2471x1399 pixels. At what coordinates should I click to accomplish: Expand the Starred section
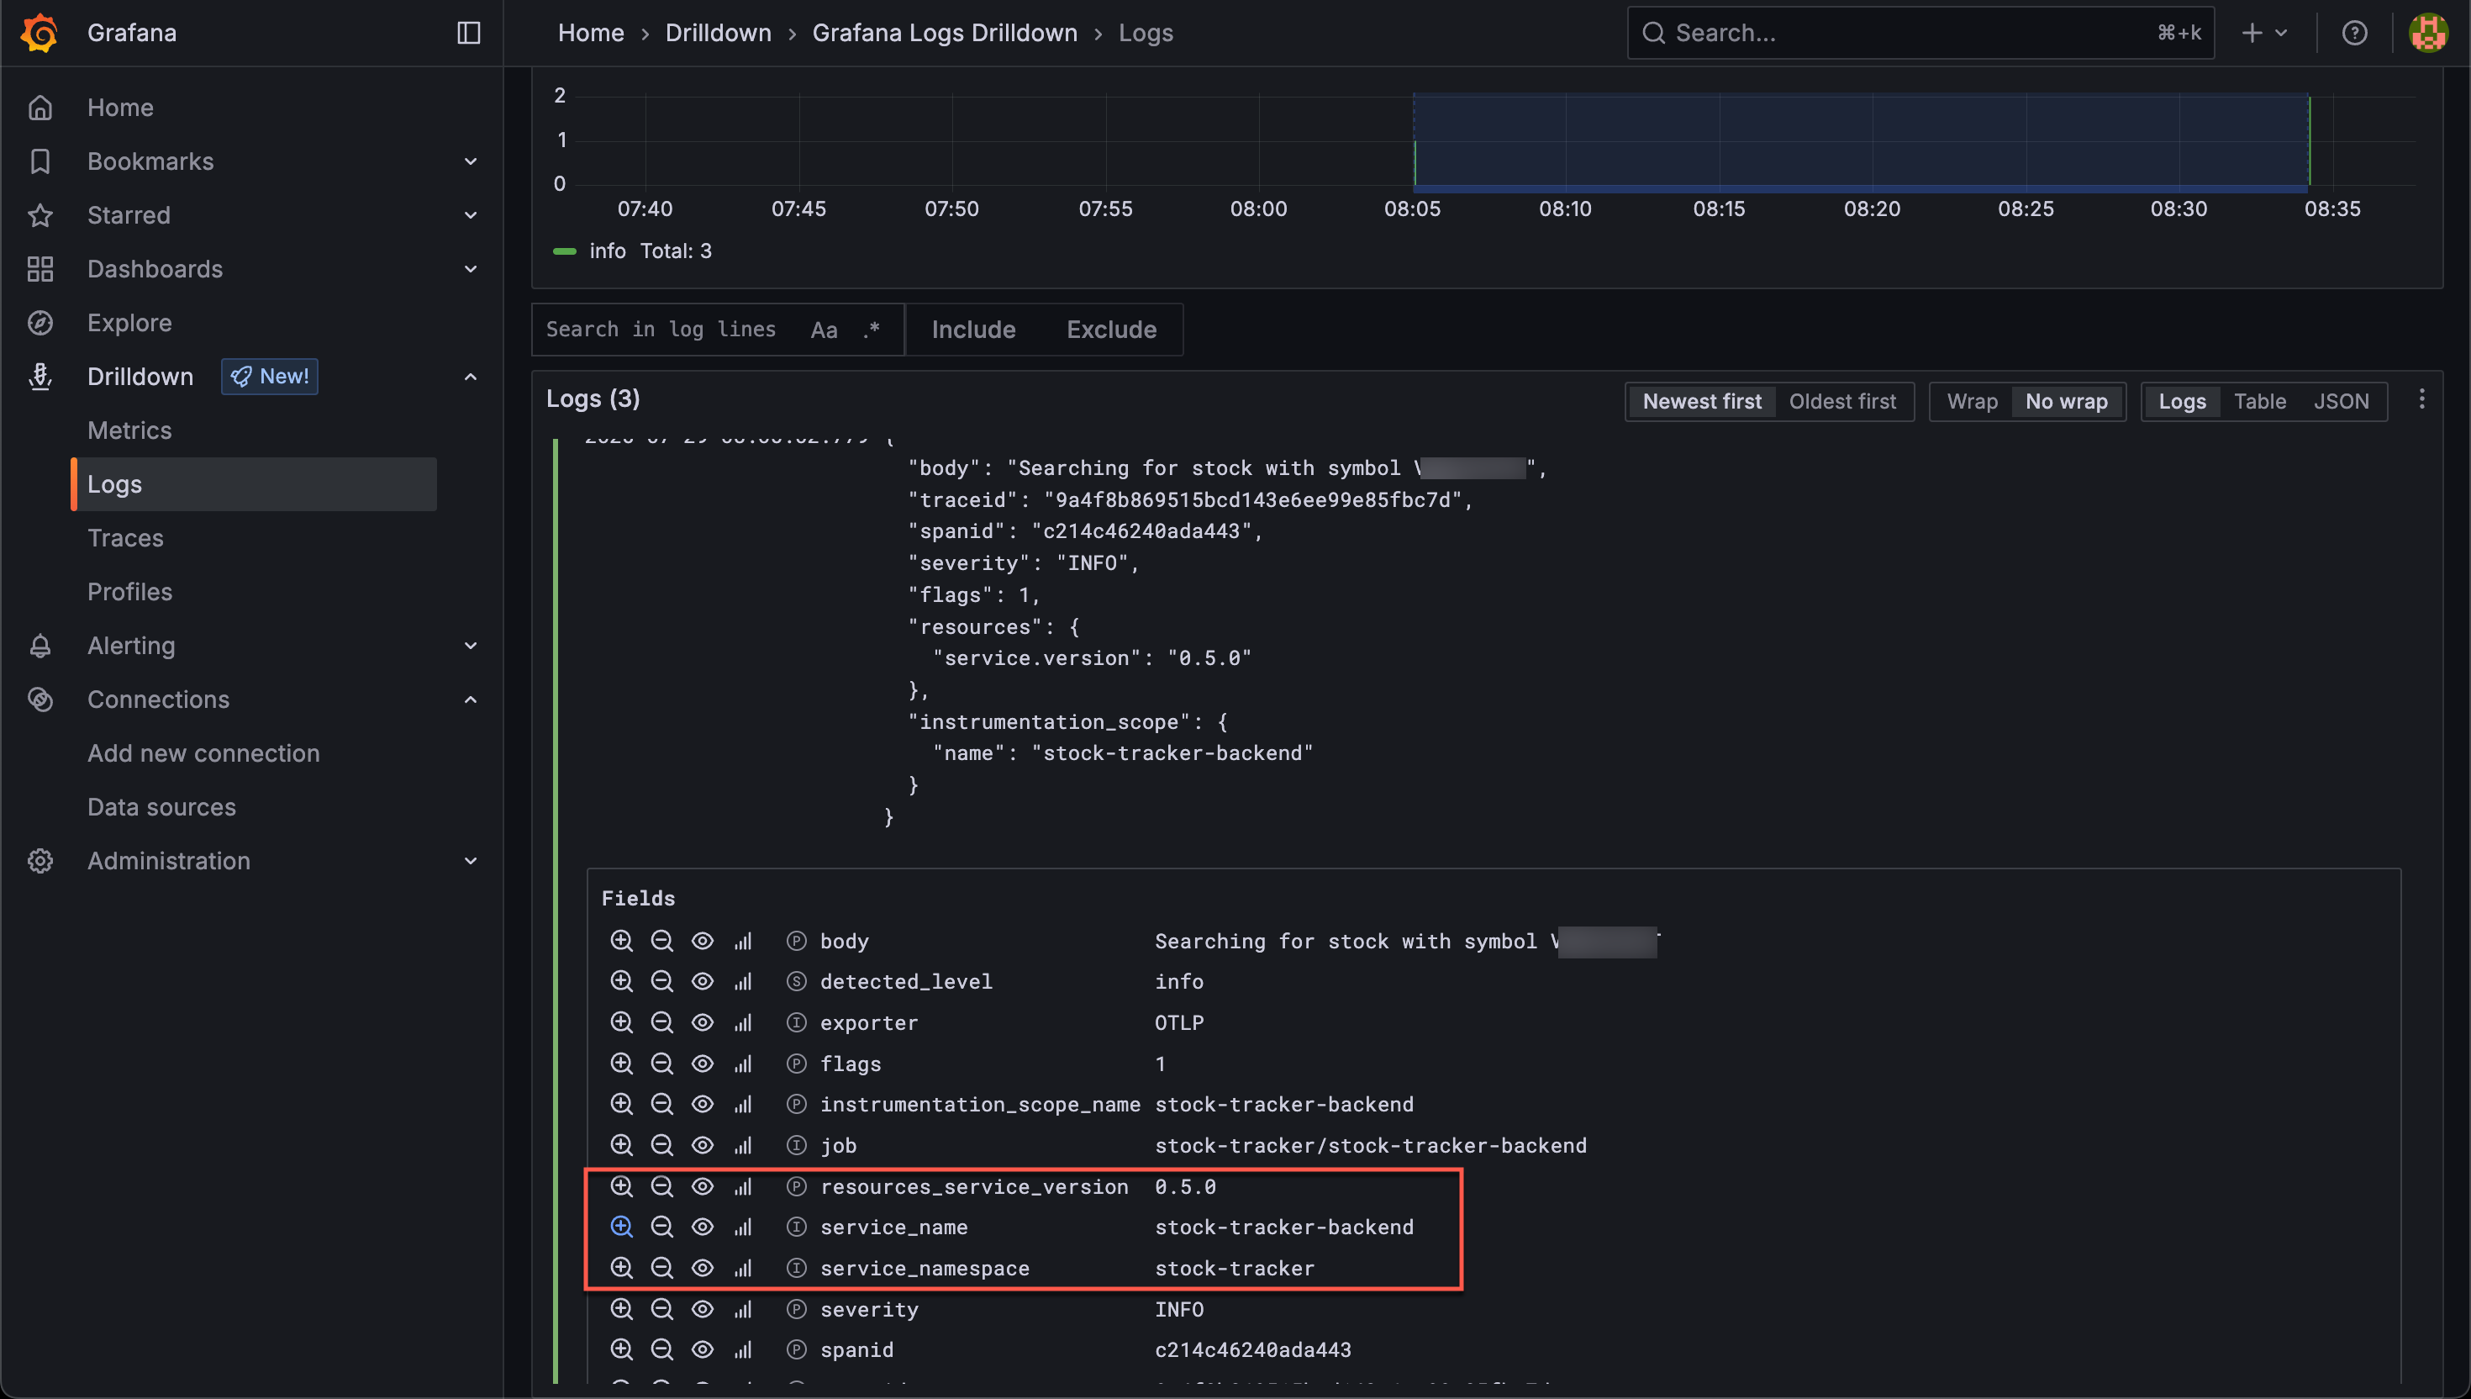[x=471, y=215]
